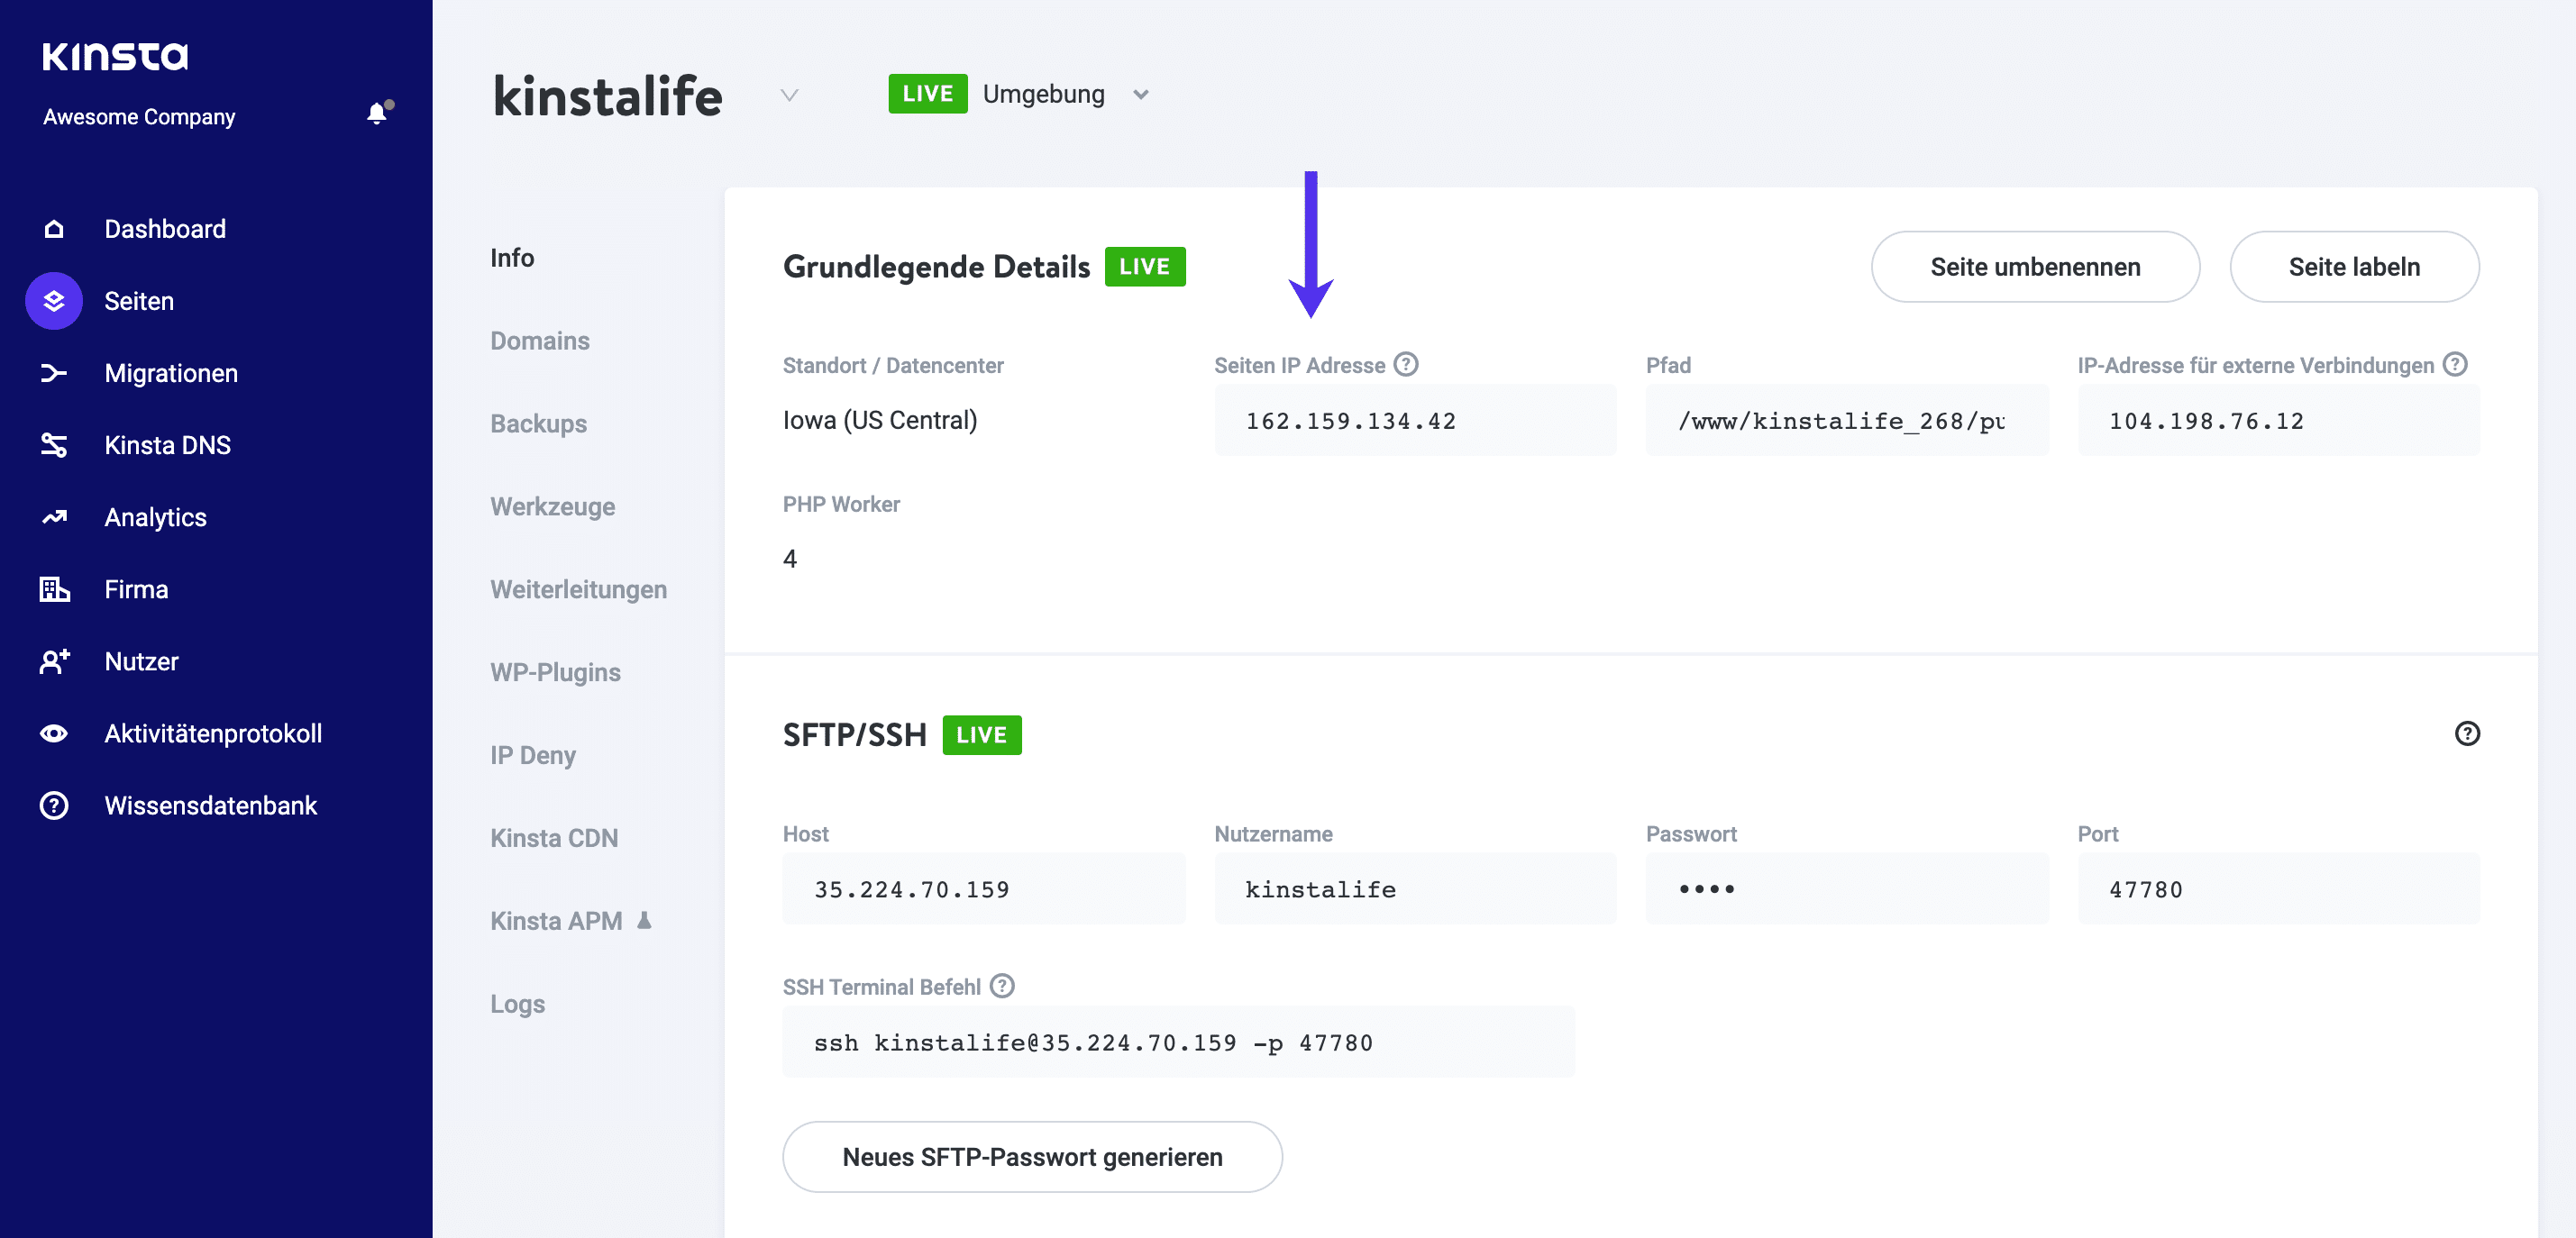Open Analytics with the chart icon
The width and height of the screenshot is (2576, 1238).
[x=53, y=516]
